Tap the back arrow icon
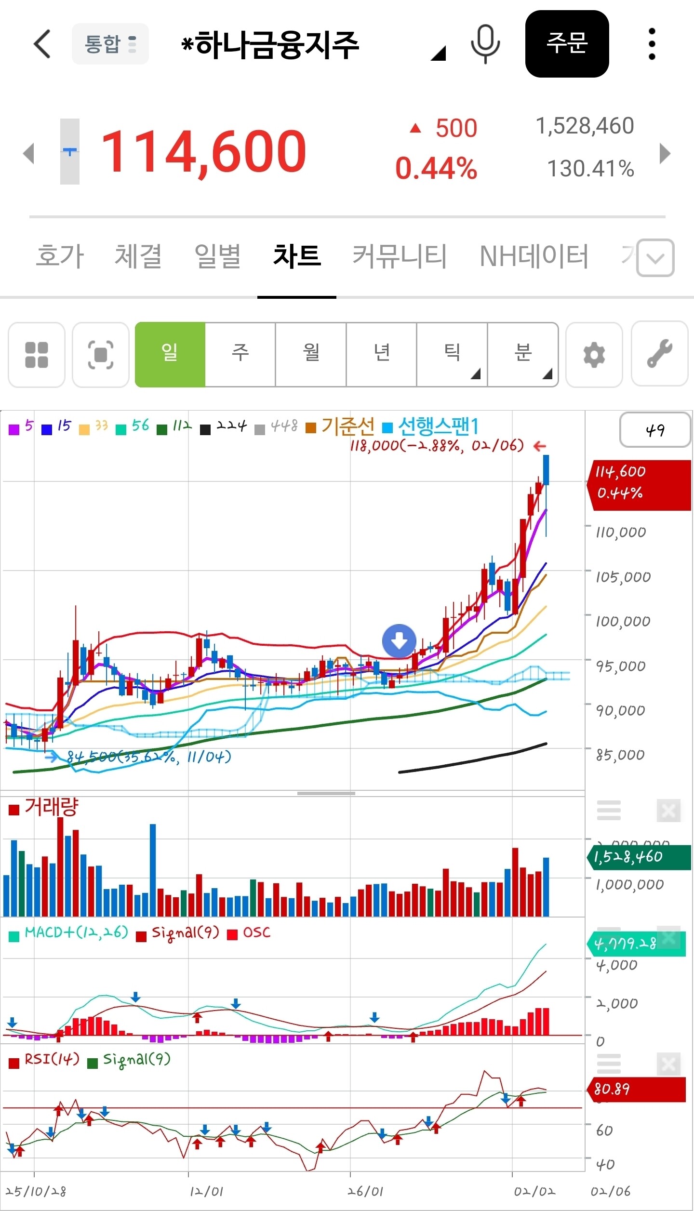This screenshot has width=694, height=1211. [42, 44]
